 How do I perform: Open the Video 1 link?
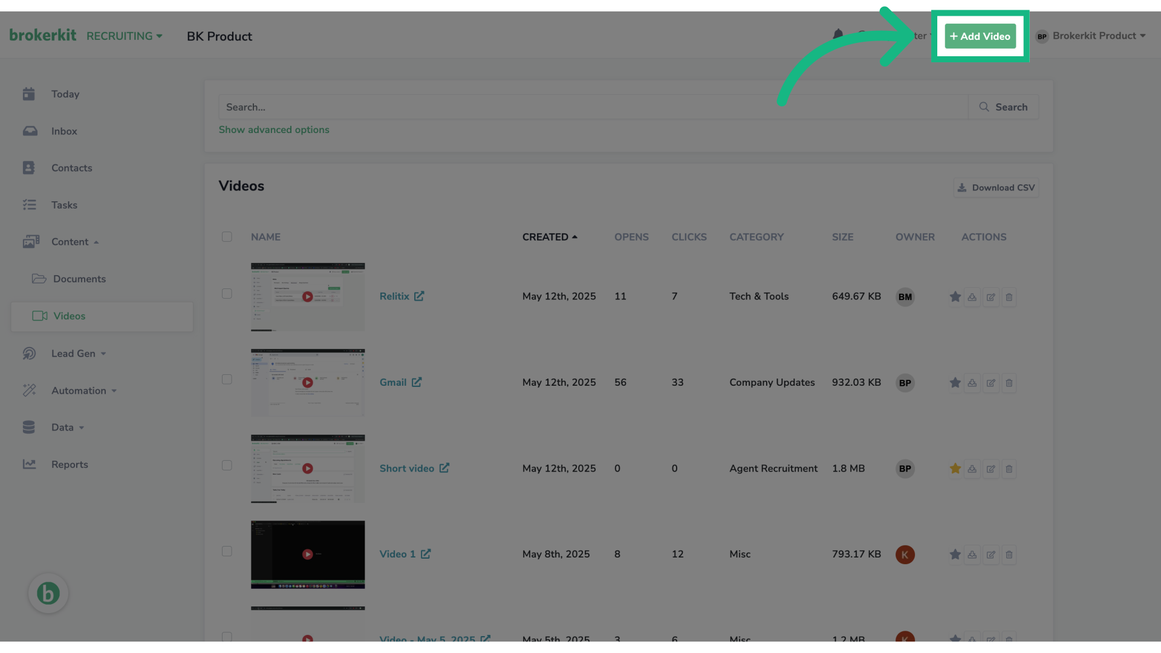[405, 554]
